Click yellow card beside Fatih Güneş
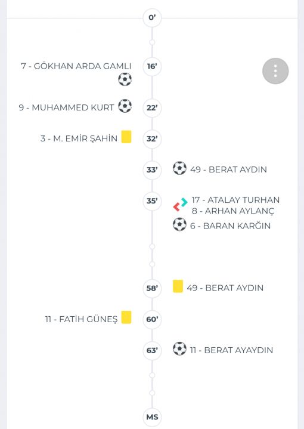Screen dimensions: 304x429 tap(126, 317)
